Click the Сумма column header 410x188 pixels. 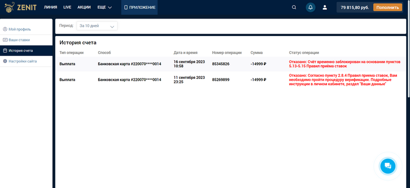[257, 53]
